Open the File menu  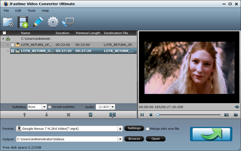tap(6, 10)
